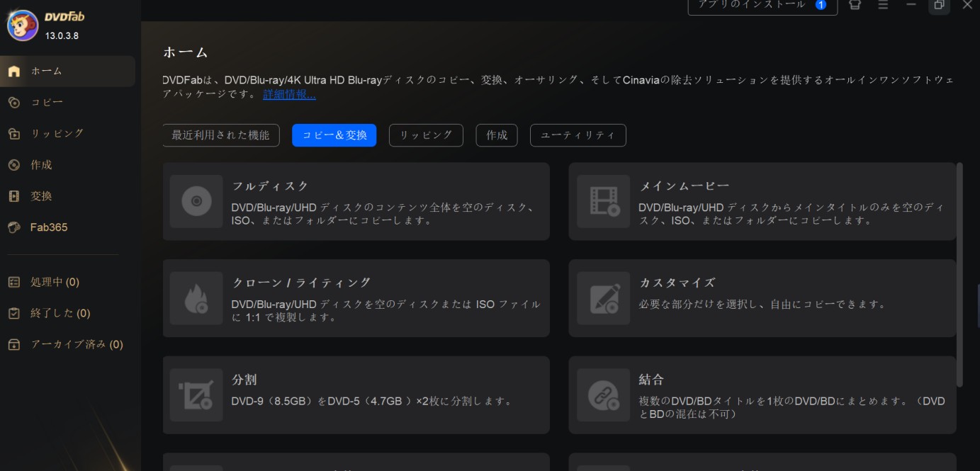This screenshot has height=471, width=980.
Task: Click the リッピング icon in the sidebar
Action: [x=14, y=133]
